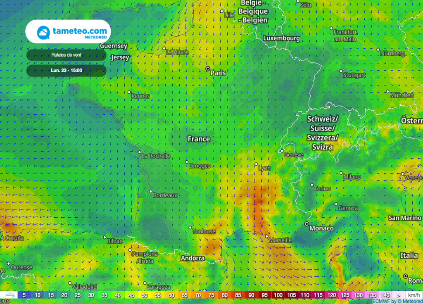
Task: Click the Lyon map marker dot
Action: pyautogui.click(x=256, y=164)
